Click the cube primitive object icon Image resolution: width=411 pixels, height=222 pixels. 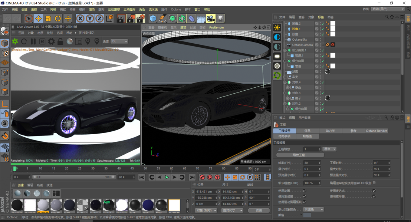(153, 18)
